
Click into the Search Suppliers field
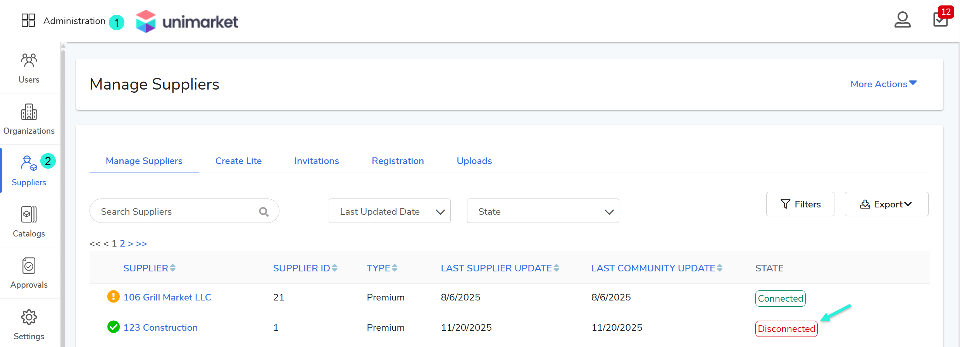tap(174, 212)
